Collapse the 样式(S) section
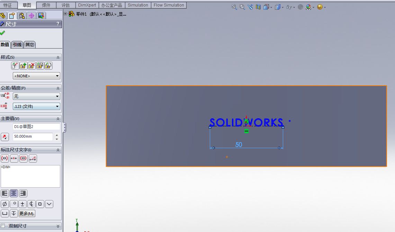Image resolution: width=395 pixels, height=232 pixels. [x=58, y=57]
